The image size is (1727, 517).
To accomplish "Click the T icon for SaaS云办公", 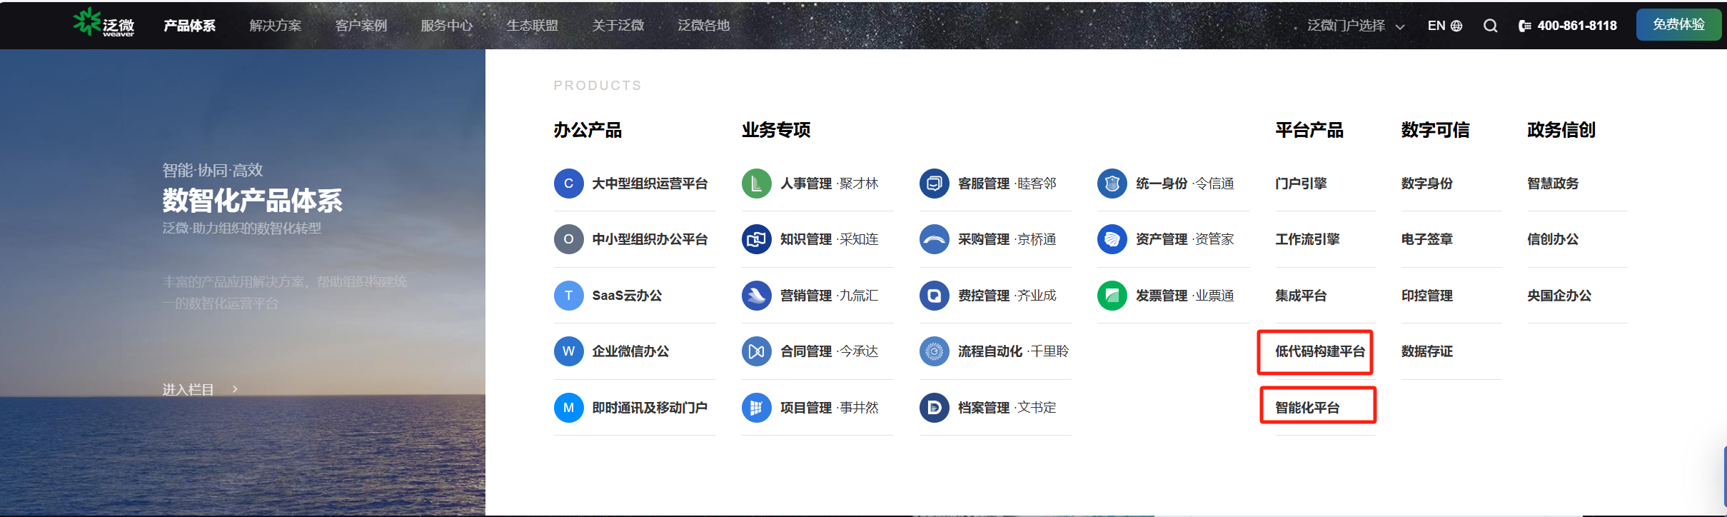I will coord(568,296).
